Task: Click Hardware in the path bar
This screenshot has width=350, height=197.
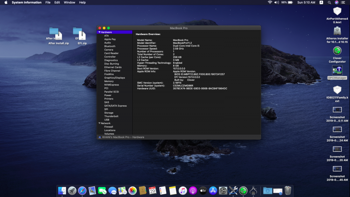Action: (x=138, y=137)
